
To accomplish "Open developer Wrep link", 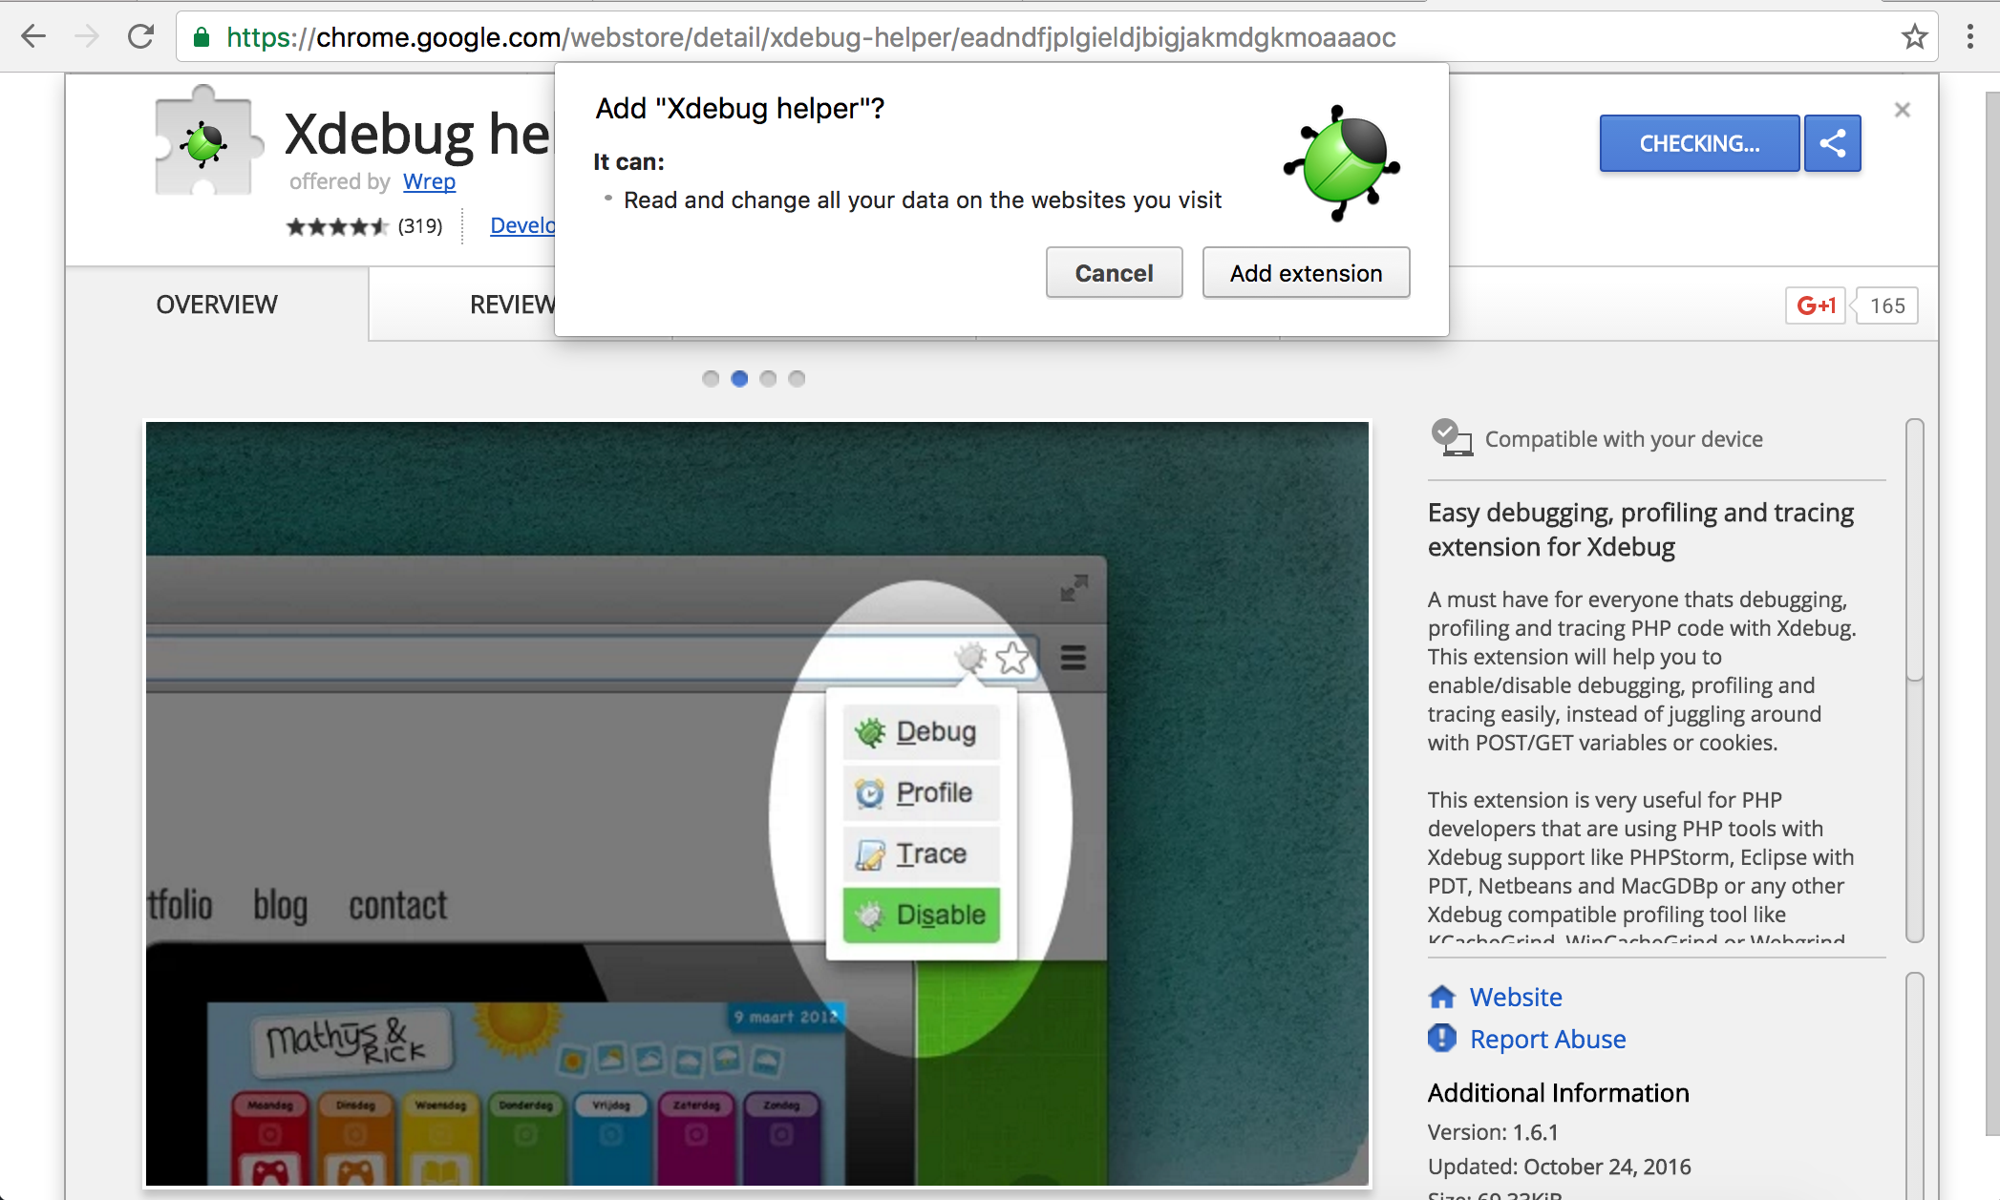I will (x=429, y=181).
